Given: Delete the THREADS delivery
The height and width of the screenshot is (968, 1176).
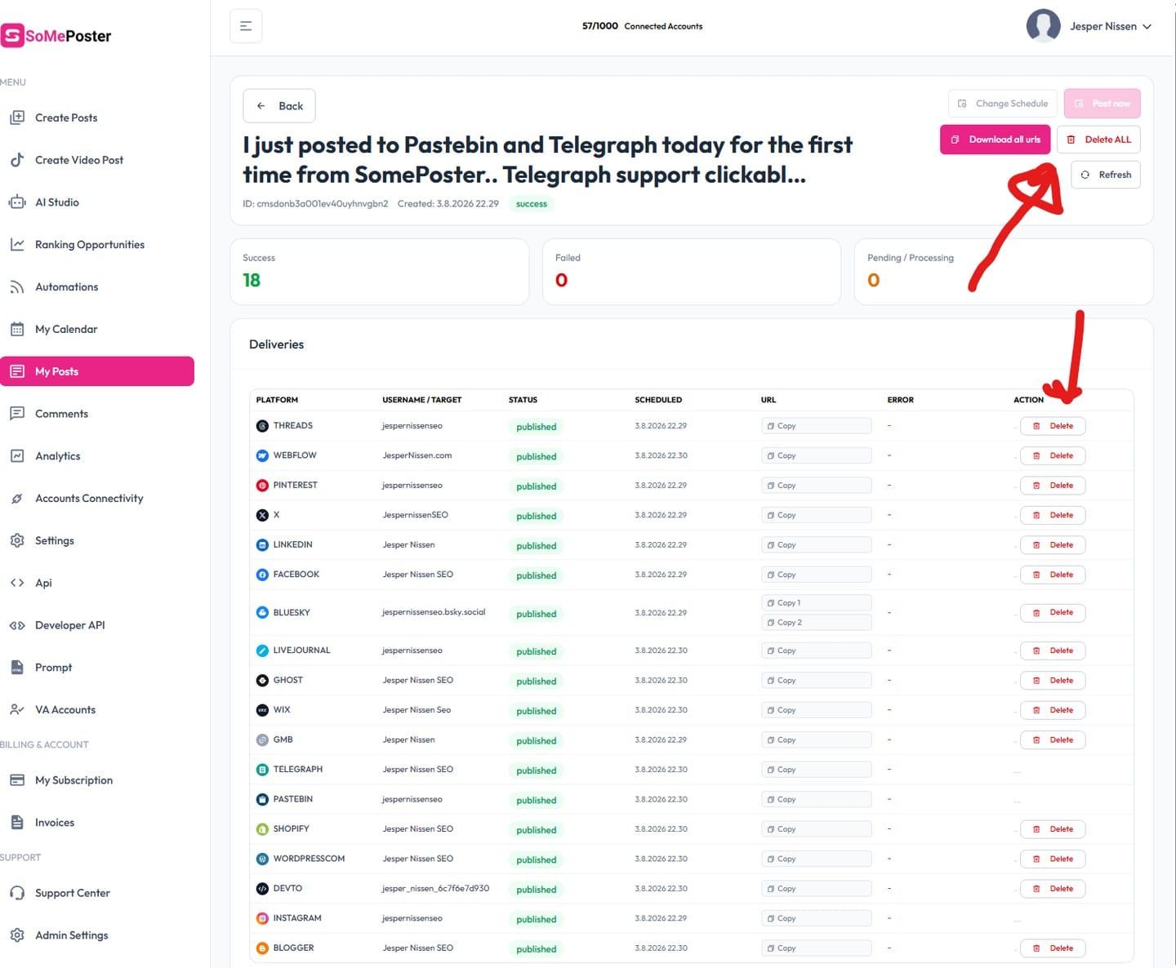Looking at the screenshot, I should click(x=1053, y=426).
